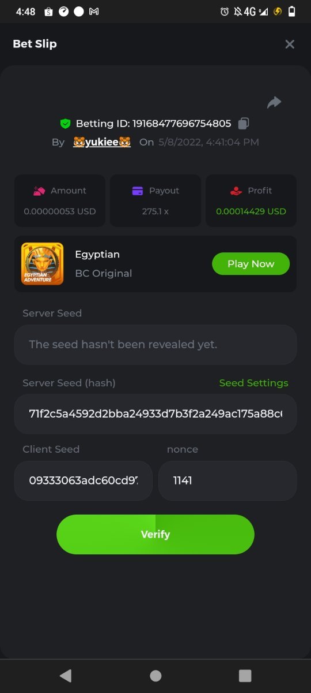
Task: Close the Bet Slip panel
Action: 290,44
